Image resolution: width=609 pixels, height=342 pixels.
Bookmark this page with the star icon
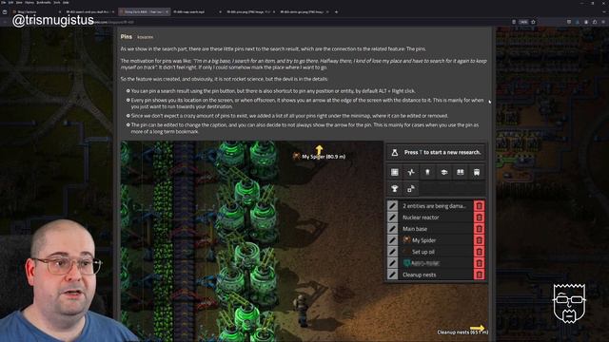click(x=533, y=22)
